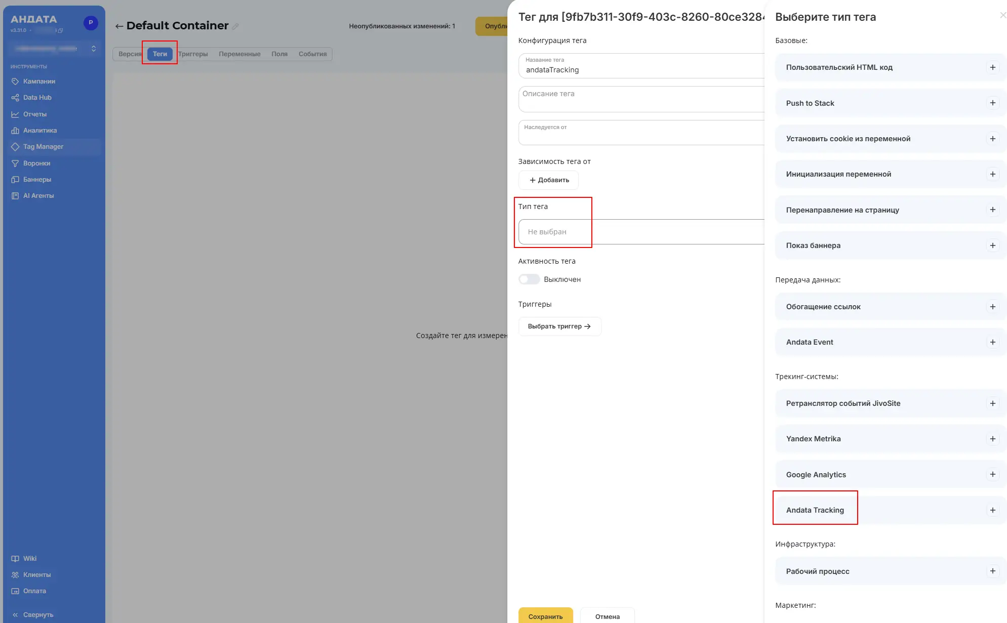Add Установить cookie из переменной plus
This screenshot has height=623, width=1007.
click(x=992, y=139)
